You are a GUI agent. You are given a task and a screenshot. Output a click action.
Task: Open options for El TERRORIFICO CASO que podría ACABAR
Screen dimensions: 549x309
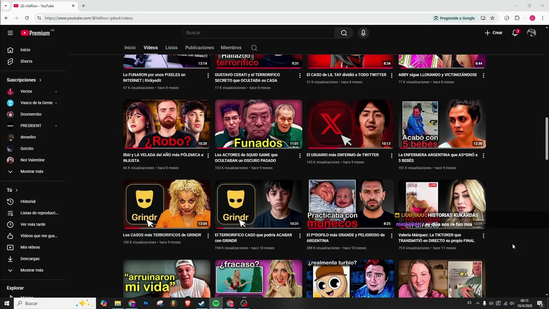[x=300, y=236]
